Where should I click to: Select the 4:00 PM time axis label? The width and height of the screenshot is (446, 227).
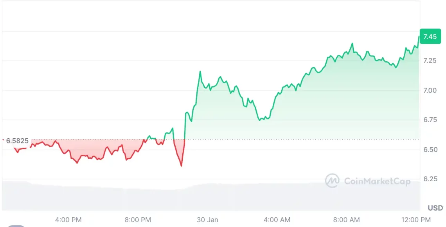[x=68, y=220]
